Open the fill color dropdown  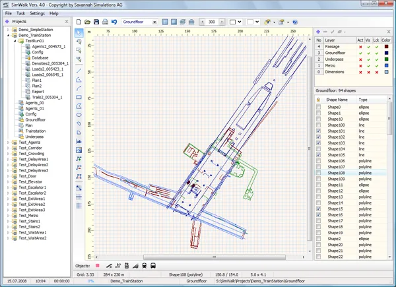tap(257, 22)
